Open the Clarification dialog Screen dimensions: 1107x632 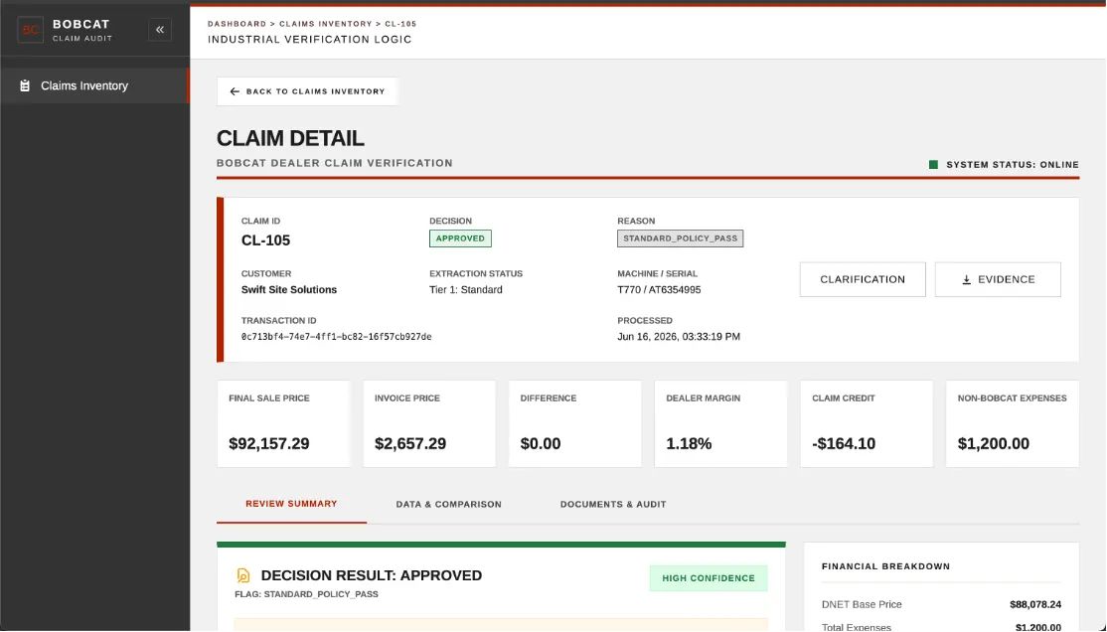862,279
